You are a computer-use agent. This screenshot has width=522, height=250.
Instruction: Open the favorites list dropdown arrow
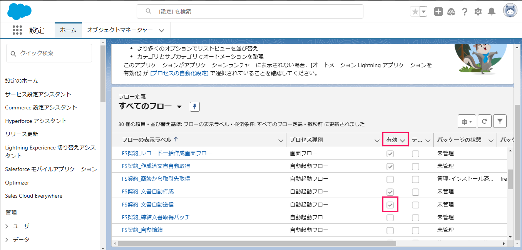click(x=423, y=12)
